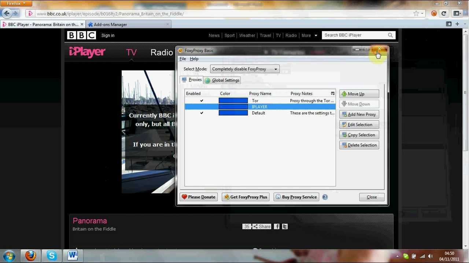The width and height of the screenshot is (469, 263).
Task: Open the BBC News link
Action: 214,35
